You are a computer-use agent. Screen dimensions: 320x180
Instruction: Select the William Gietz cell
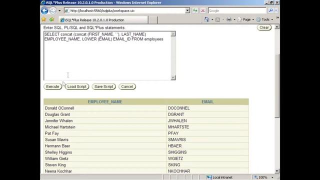coord(105,158)
